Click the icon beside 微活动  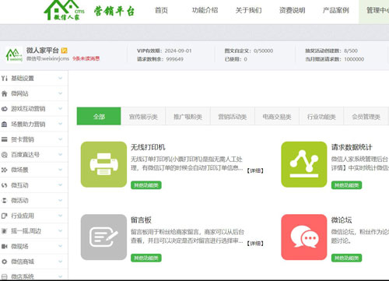click(x=5, y=200)
